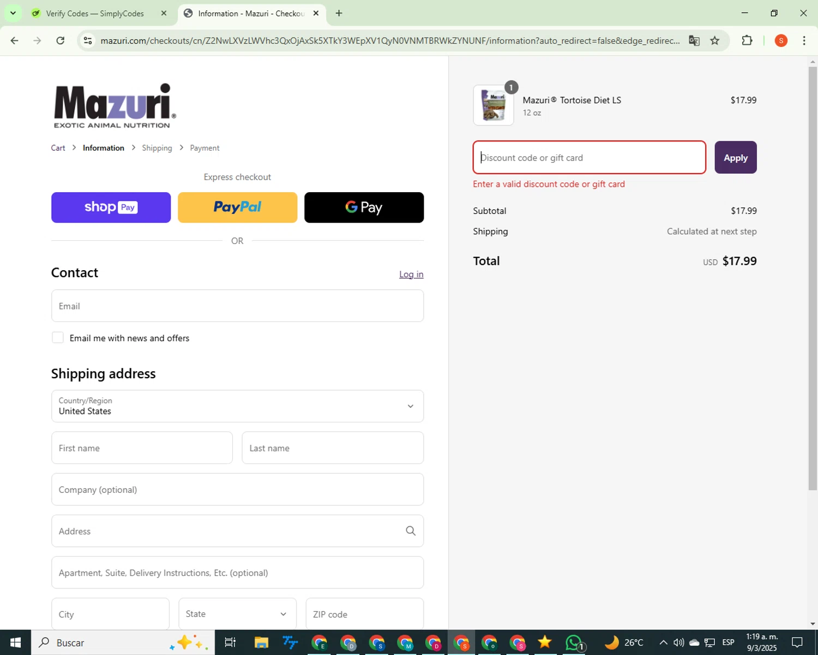Apply the discount code

(x=736, y=157)
